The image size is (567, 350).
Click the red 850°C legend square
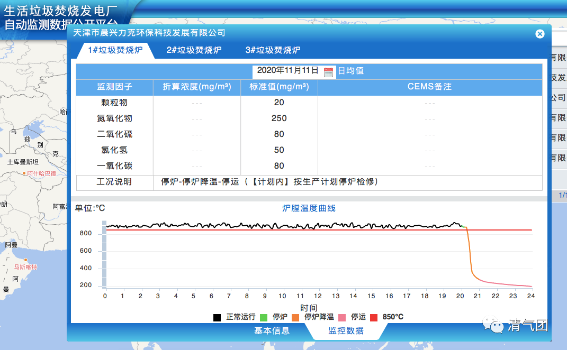[x=374, y=317]
